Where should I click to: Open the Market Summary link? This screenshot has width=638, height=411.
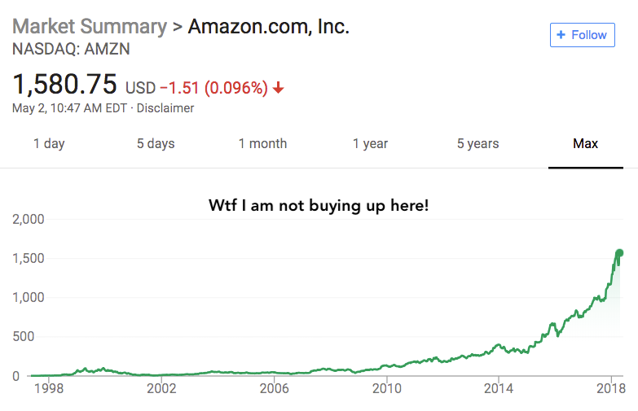click(90, 27)
